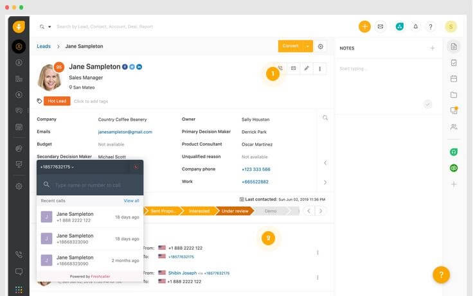This screenshot has width=475, height=296.
Task: Open options for Shibin Joseph call entry
Action: (318, 277)
